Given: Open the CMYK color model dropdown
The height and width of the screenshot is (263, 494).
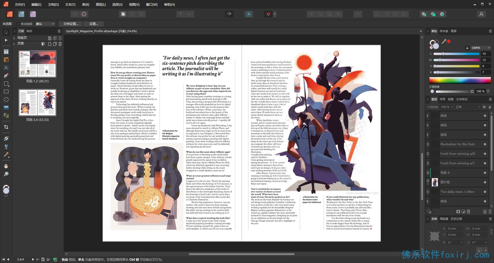Looking at the screenshot, I should 481,48.
